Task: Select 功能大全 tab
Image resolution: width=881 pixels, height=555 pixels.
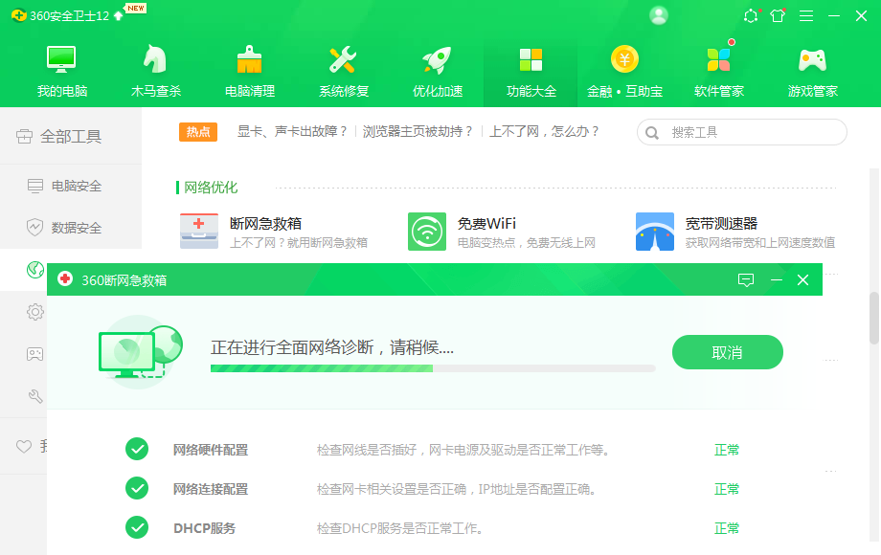Action: coord(531,71)
